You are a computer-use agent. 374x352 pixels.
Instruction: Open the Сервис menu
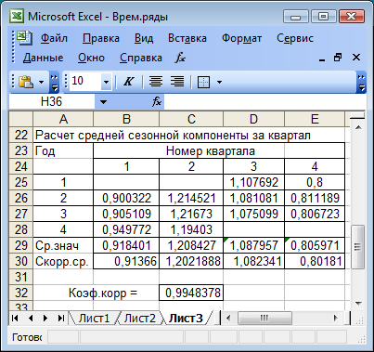[x=295, y=38]
